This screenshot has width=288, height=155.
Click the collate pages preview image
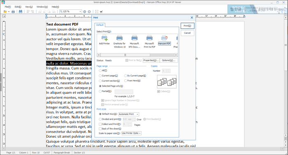167,82
